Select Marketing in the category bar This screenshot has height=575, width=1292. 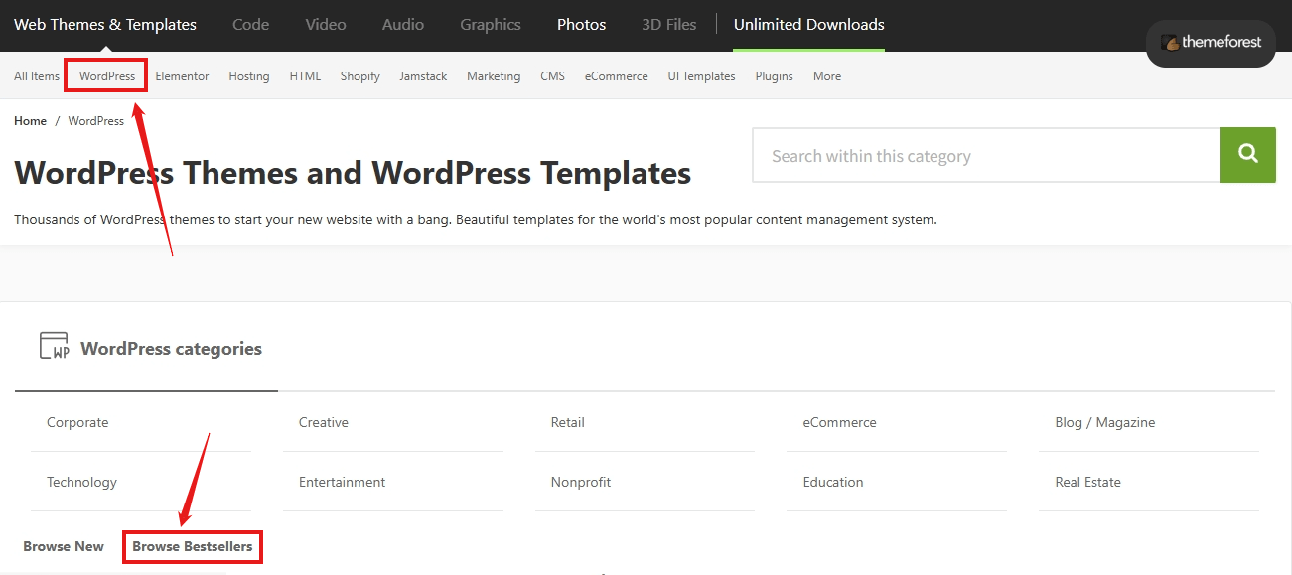[x=494, y=76]
